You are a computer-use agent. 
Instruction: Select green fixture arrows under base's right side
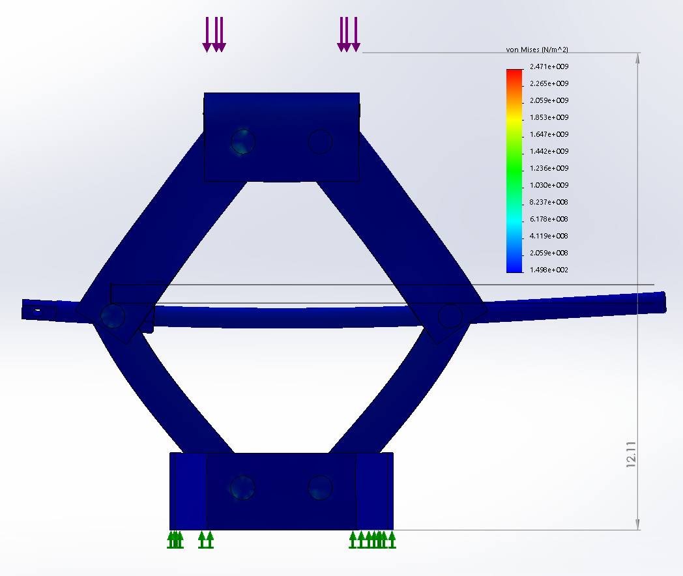(372, 540)
